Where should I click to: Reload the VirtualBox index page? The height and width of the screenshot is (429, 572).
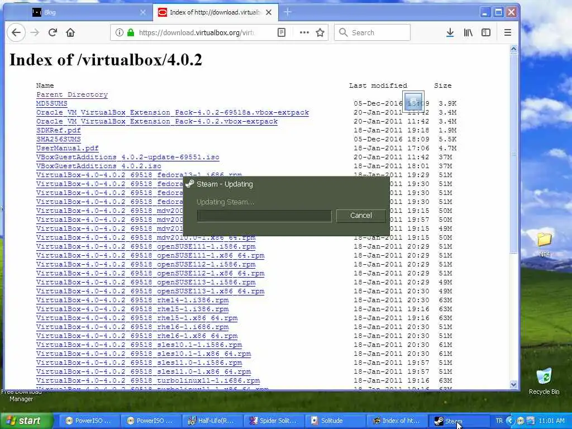pyautogui.click(x=53, y=32)
